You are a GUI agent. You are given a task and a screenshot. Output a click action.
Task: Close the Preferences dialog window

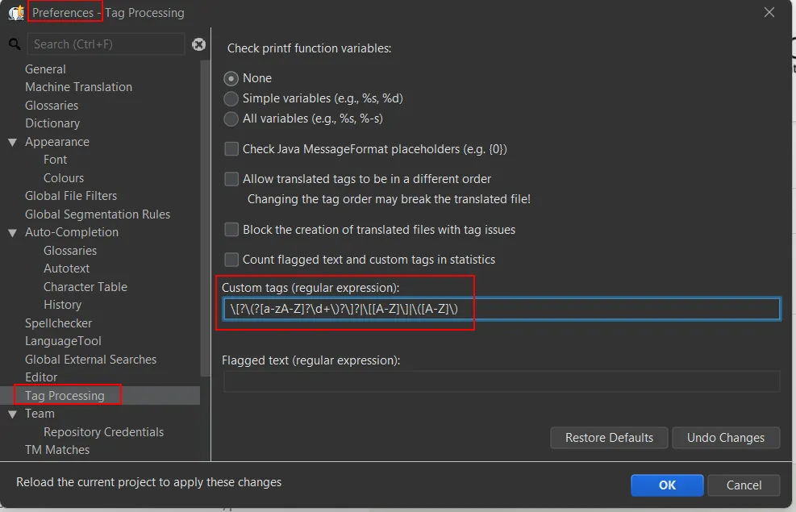(x=769, y=12)
